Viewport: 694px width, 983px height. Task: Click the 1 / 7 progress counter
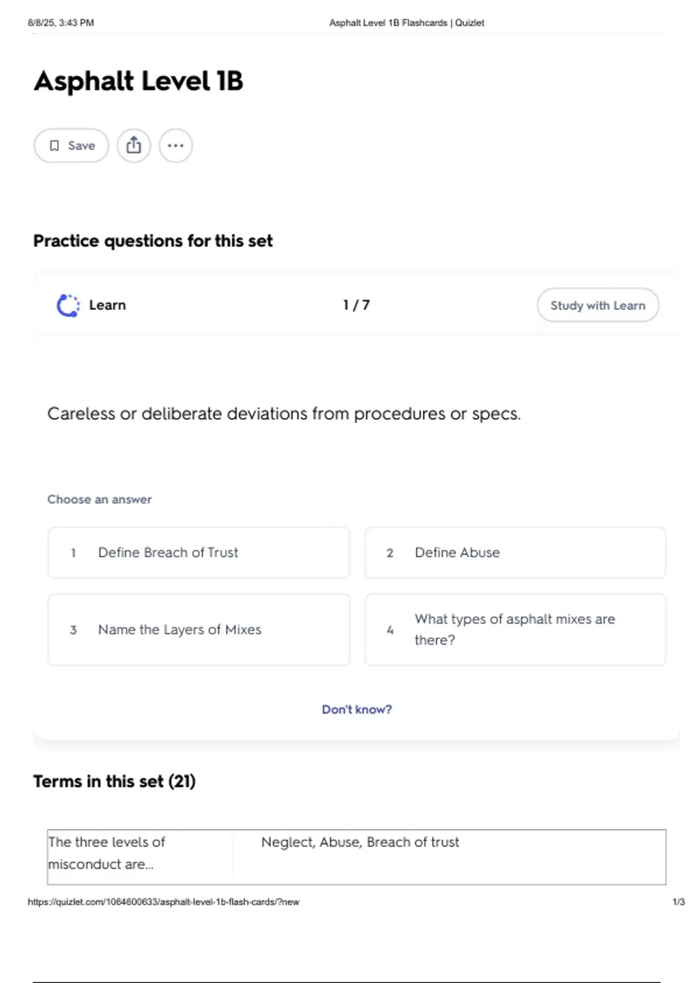[356, 305]
